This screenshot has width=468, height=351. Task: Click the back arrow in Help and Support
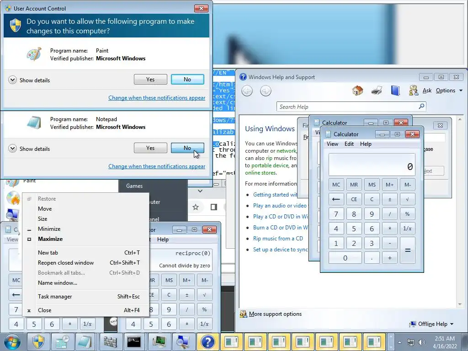[x=247, y=91]
